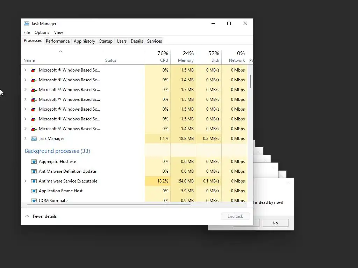
Task: Expand the Antimalware Service Executable row
Action: [25, 181]
